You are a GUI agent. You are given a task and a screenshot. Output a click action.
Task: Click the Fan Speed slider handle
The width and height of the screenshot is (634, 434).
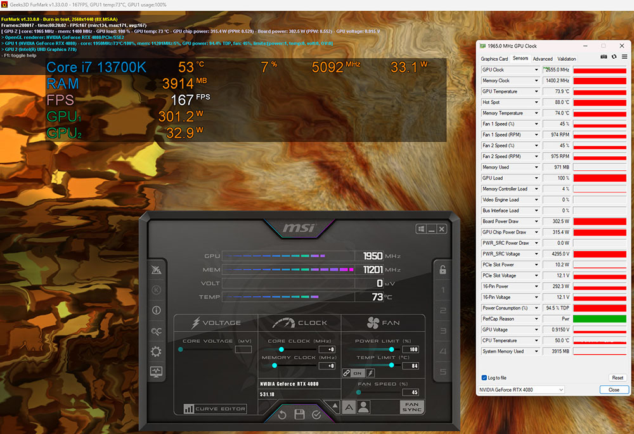tap(359, 392)
